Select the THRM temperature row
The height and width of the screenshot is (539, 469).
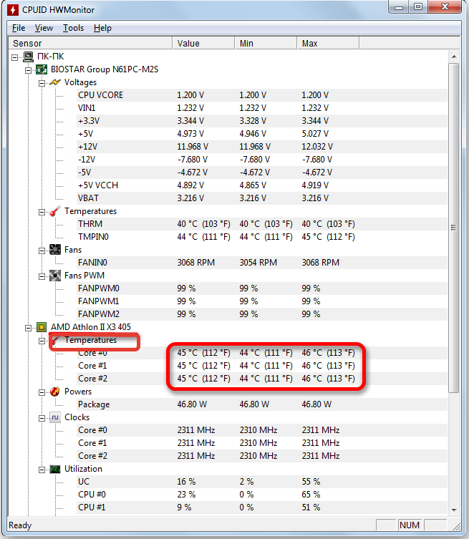(x=262, y=224)
